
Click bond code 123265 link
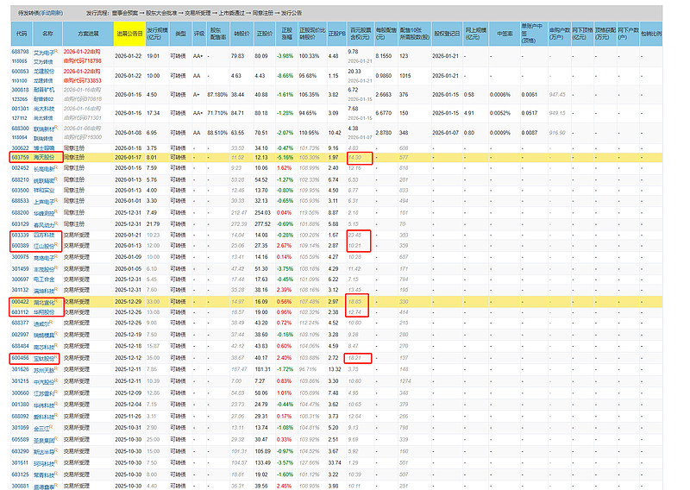pos(21,99)
